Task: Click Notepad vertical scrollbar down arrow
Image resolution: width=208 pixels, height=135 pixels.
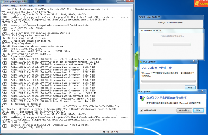Action: (132, 128)
